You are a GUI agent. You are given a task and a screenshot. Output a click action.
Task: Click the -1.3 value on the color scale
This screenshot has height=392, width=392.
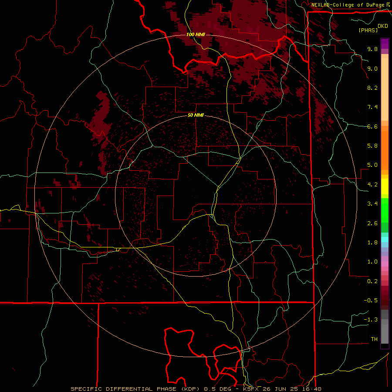coord(371,320)
